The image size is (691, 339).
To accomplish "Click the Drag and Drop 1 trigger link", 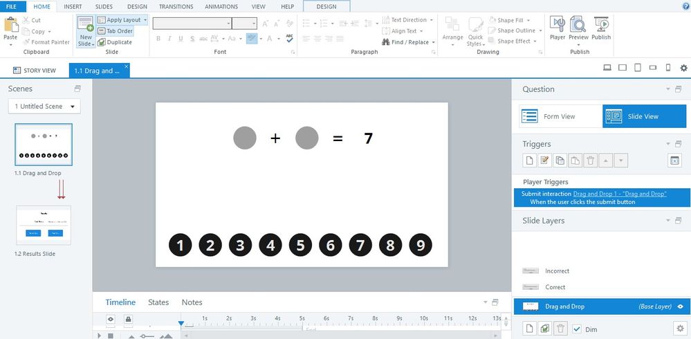I will click(620, 194).
